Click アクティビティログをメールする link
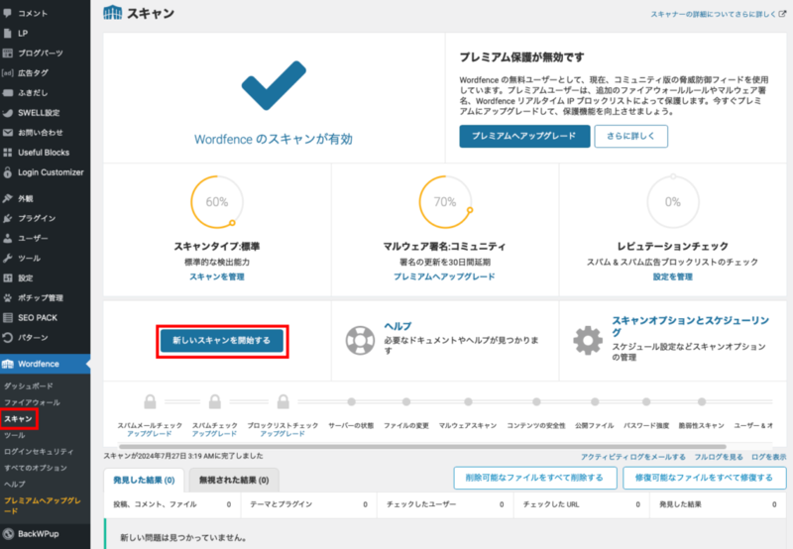 tap(632, 457)
